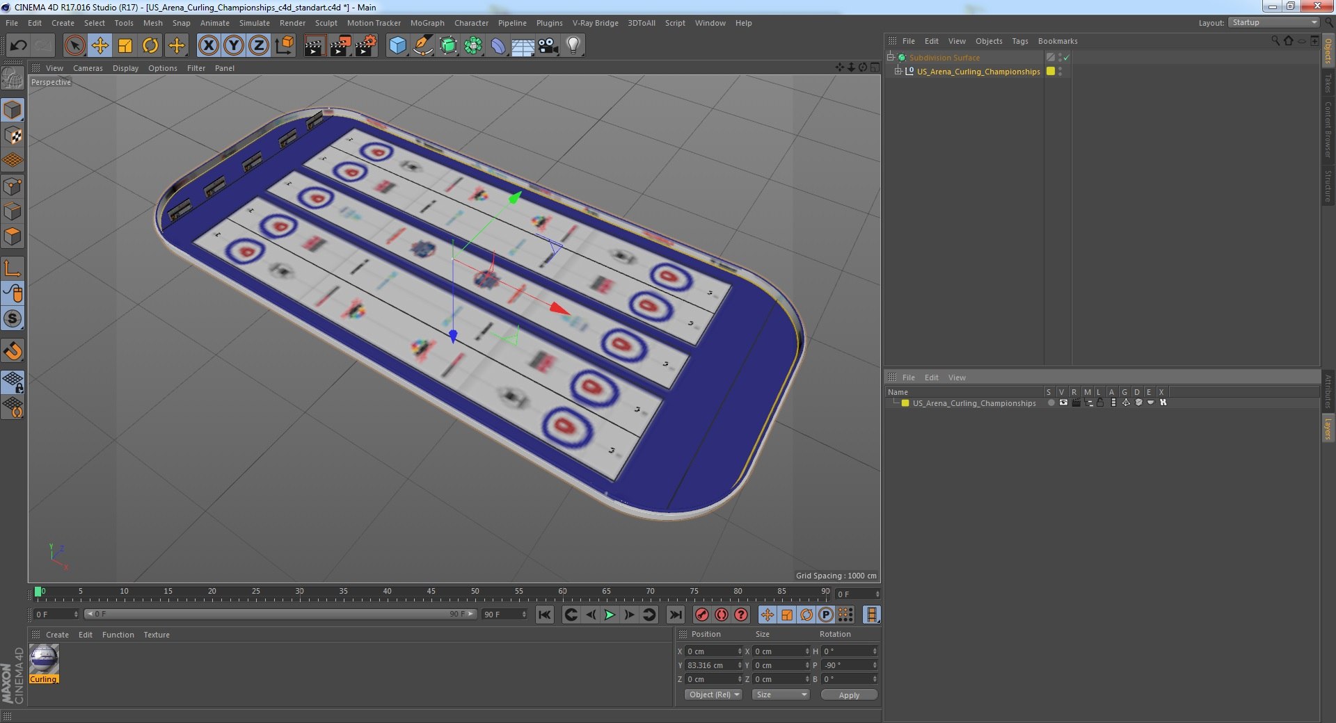Screen dimensions: 1336x723
Task: Toggle Autokeying button
Action: [722, 615]
